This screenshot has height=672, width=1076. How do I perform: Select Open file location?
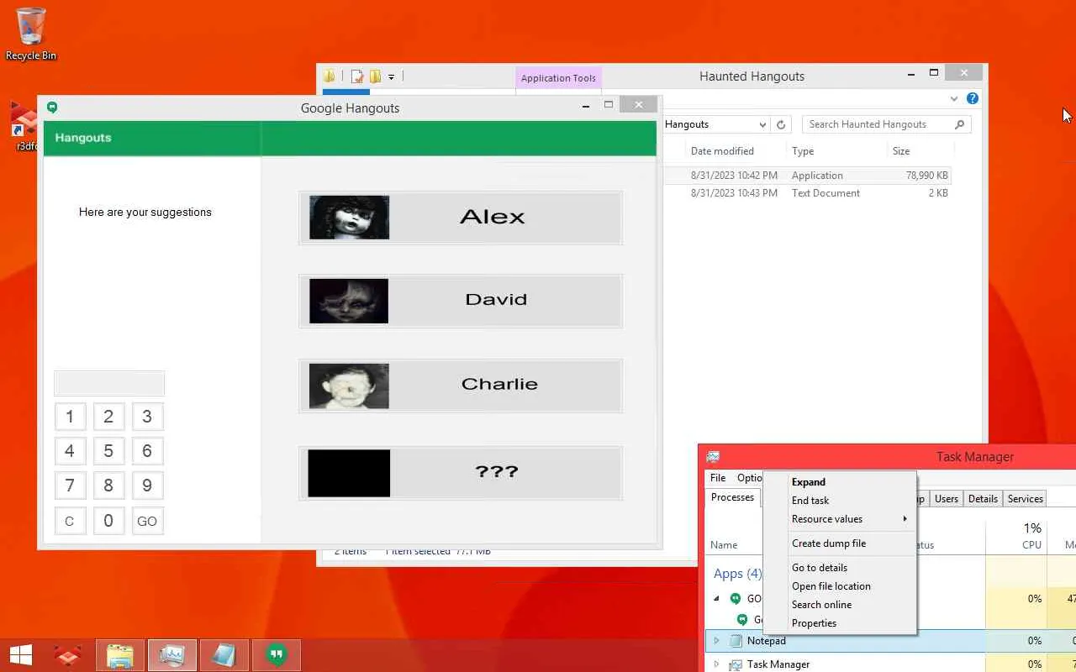pyautogui.click(x=839, y=586)
